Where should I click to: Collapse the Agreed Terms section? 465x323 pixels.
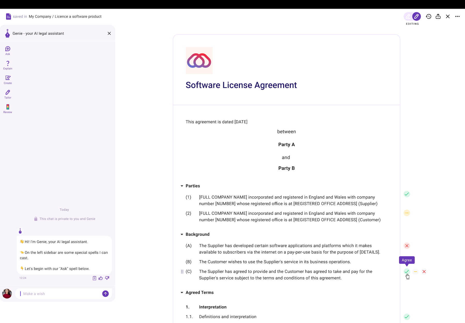182,293
